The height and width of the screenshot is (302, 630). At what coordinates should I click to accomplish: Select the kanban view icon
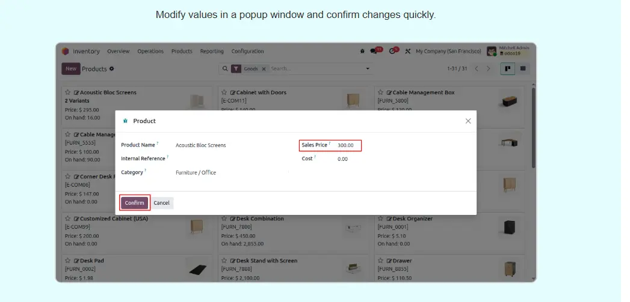click(508, 69)
